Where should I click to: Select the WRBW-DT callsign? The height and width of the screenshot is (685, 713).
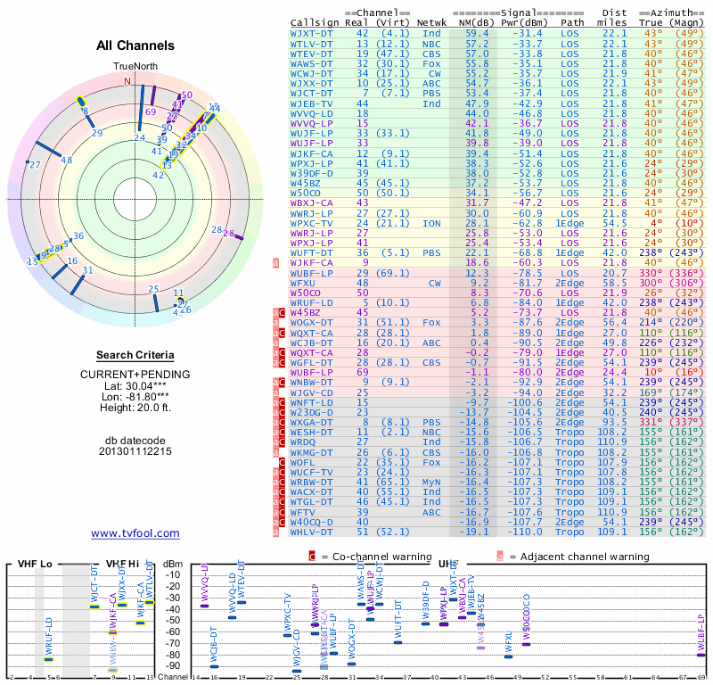(x=311, y=482)
